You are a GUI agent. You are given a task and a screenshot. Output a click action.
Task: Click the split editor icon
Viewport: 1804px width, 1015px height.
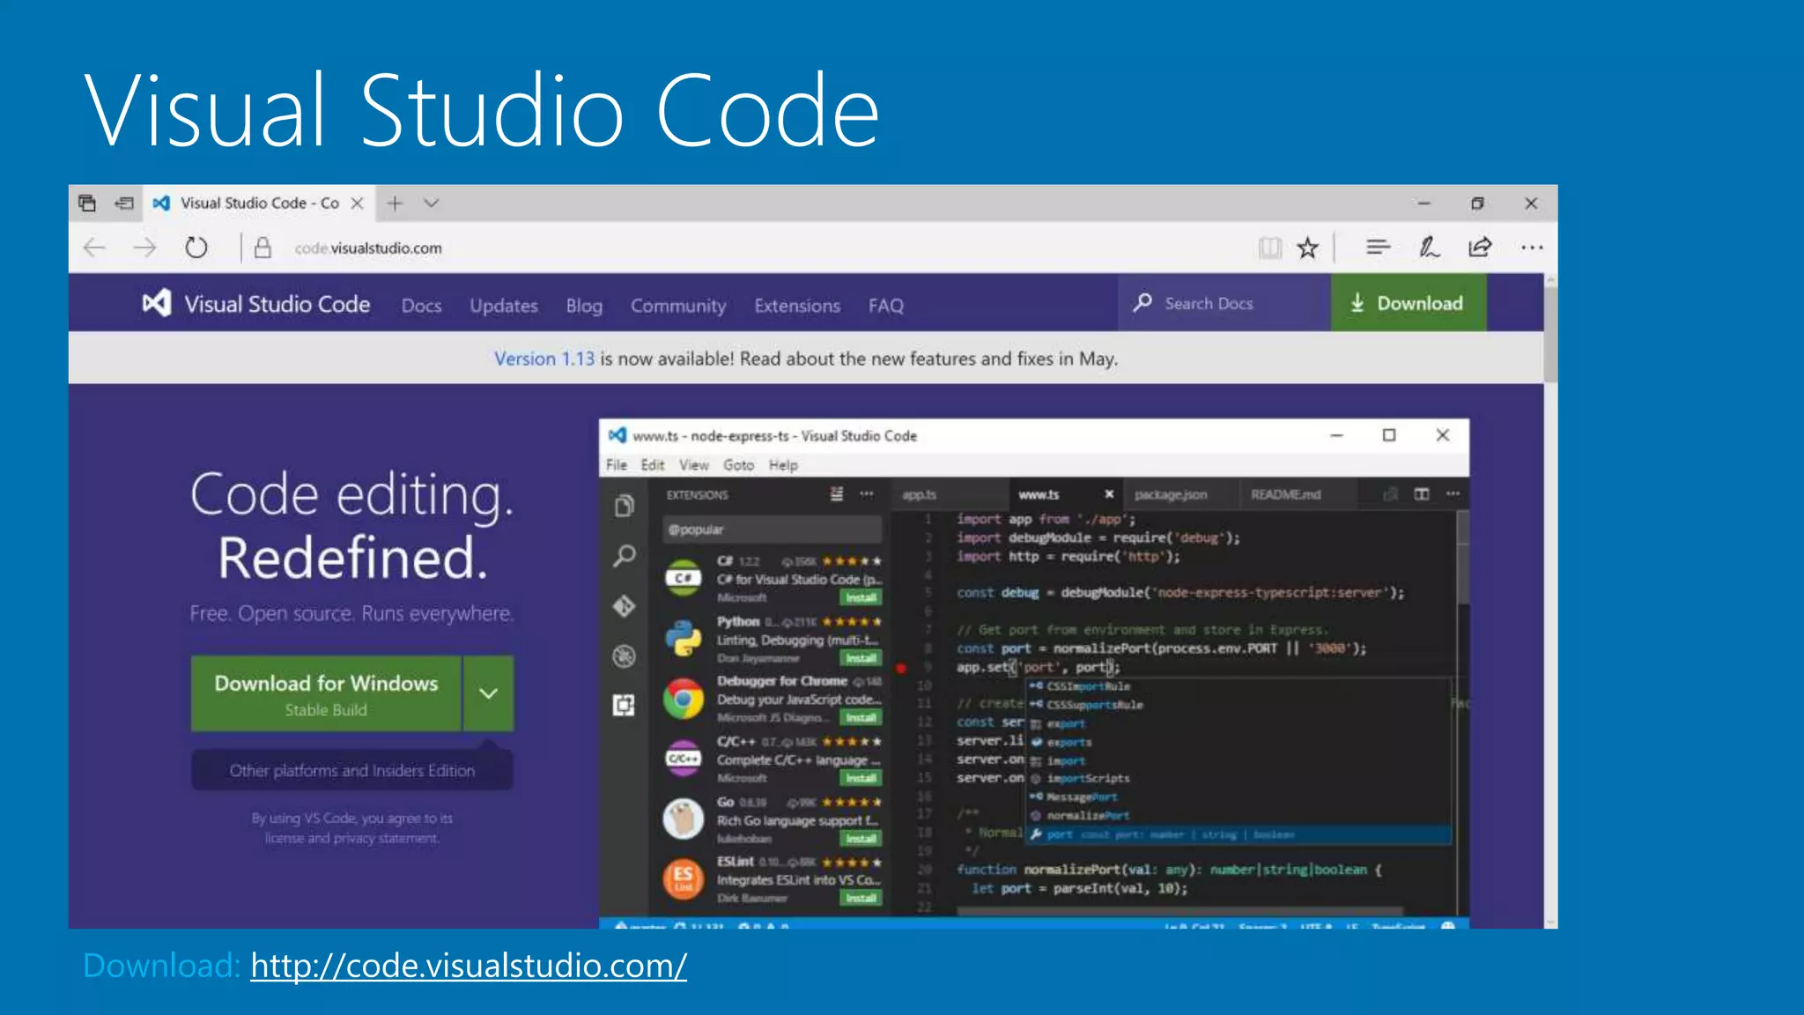pos(1422,494)
